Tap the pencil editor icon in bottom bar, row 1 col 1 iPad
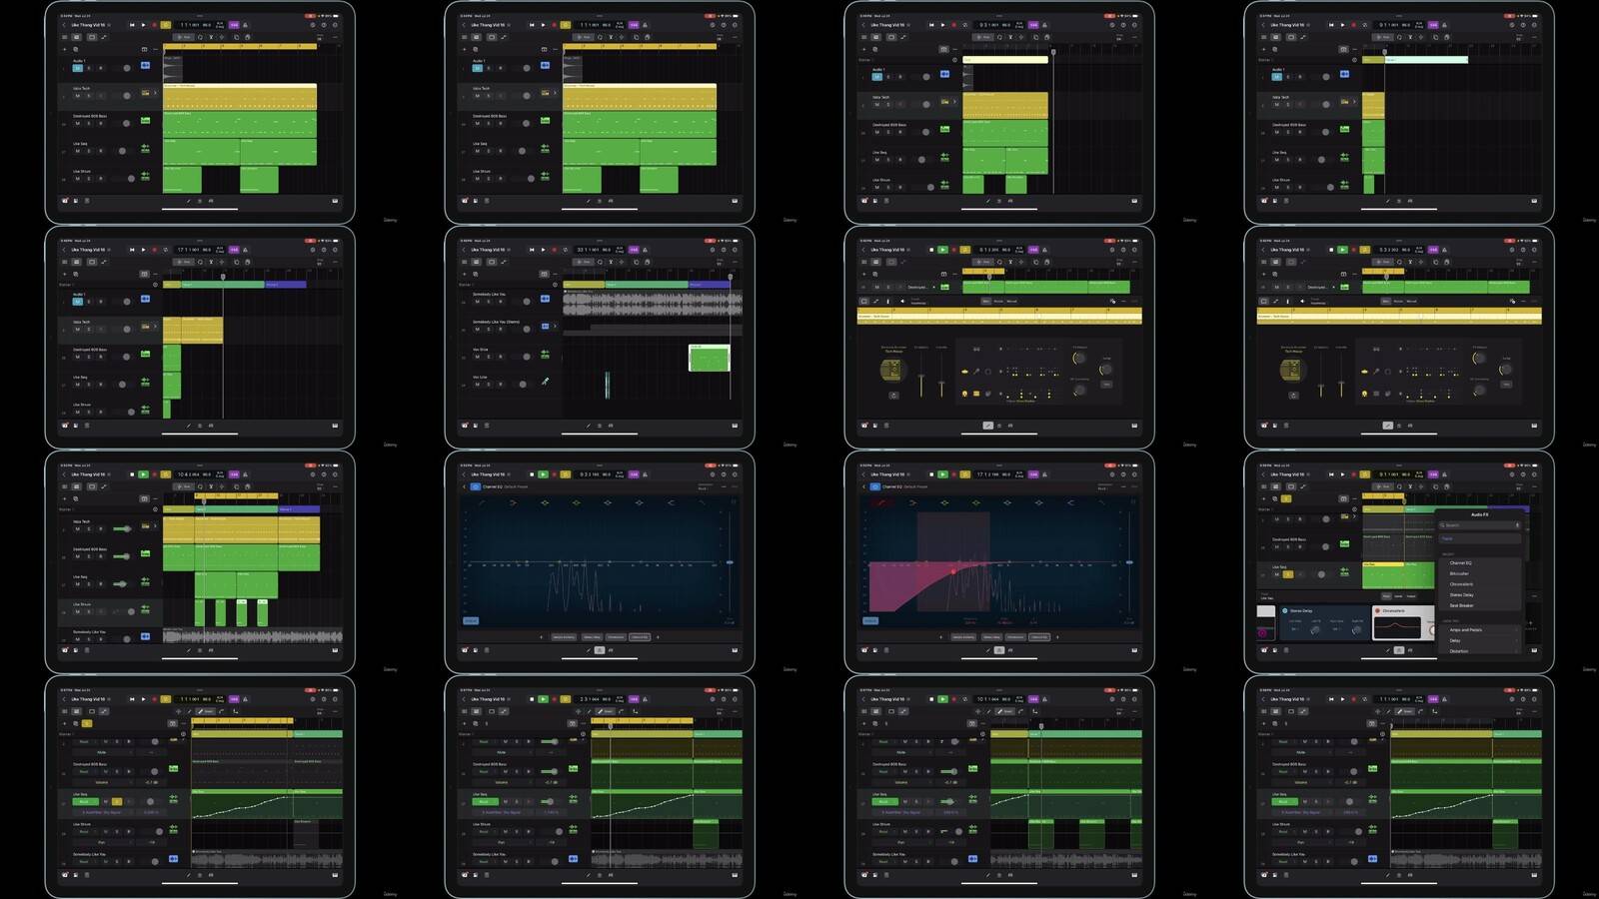This screenshot has width=1599, height=899. pyautogui.click(x=188, y=201)
